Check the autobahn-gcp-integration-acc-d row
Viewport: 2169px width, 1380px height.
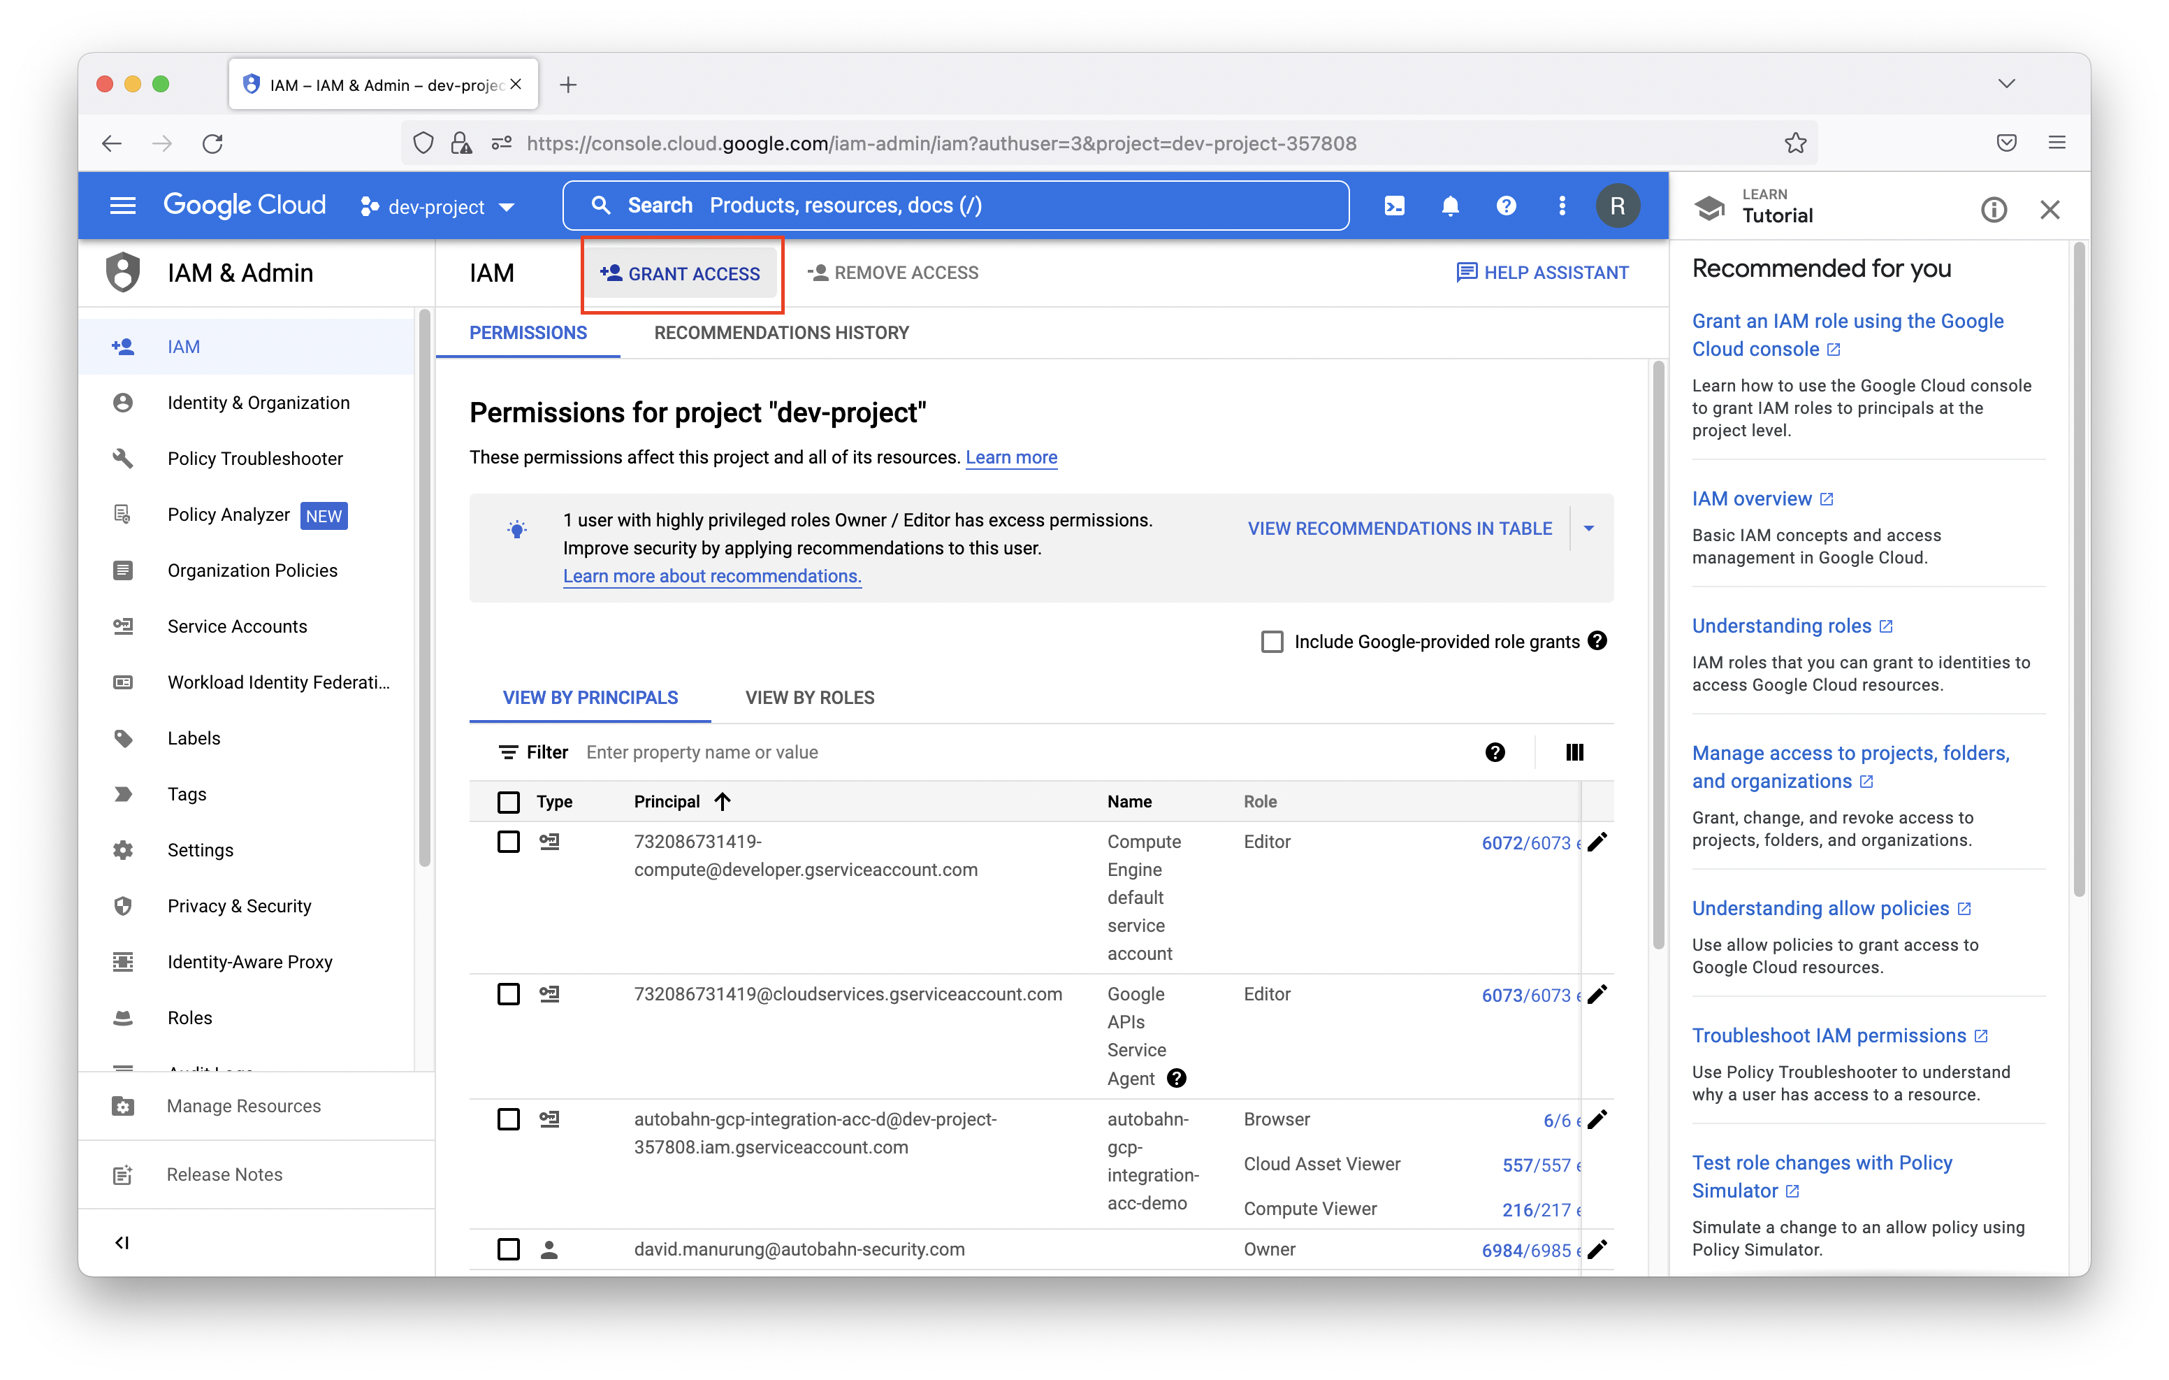(x=509, y=1119)
